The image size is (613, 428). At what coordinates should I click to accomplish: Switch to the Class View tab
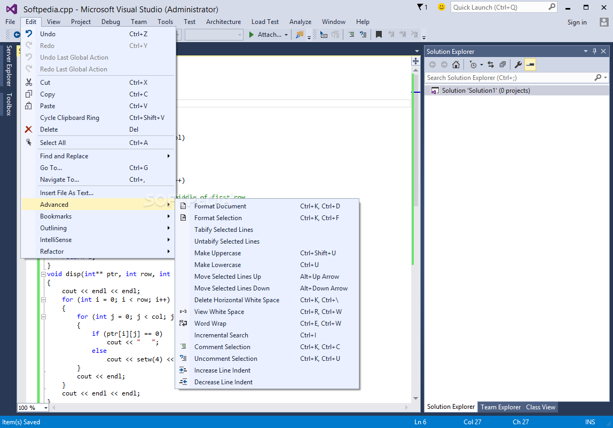[540, 407]
